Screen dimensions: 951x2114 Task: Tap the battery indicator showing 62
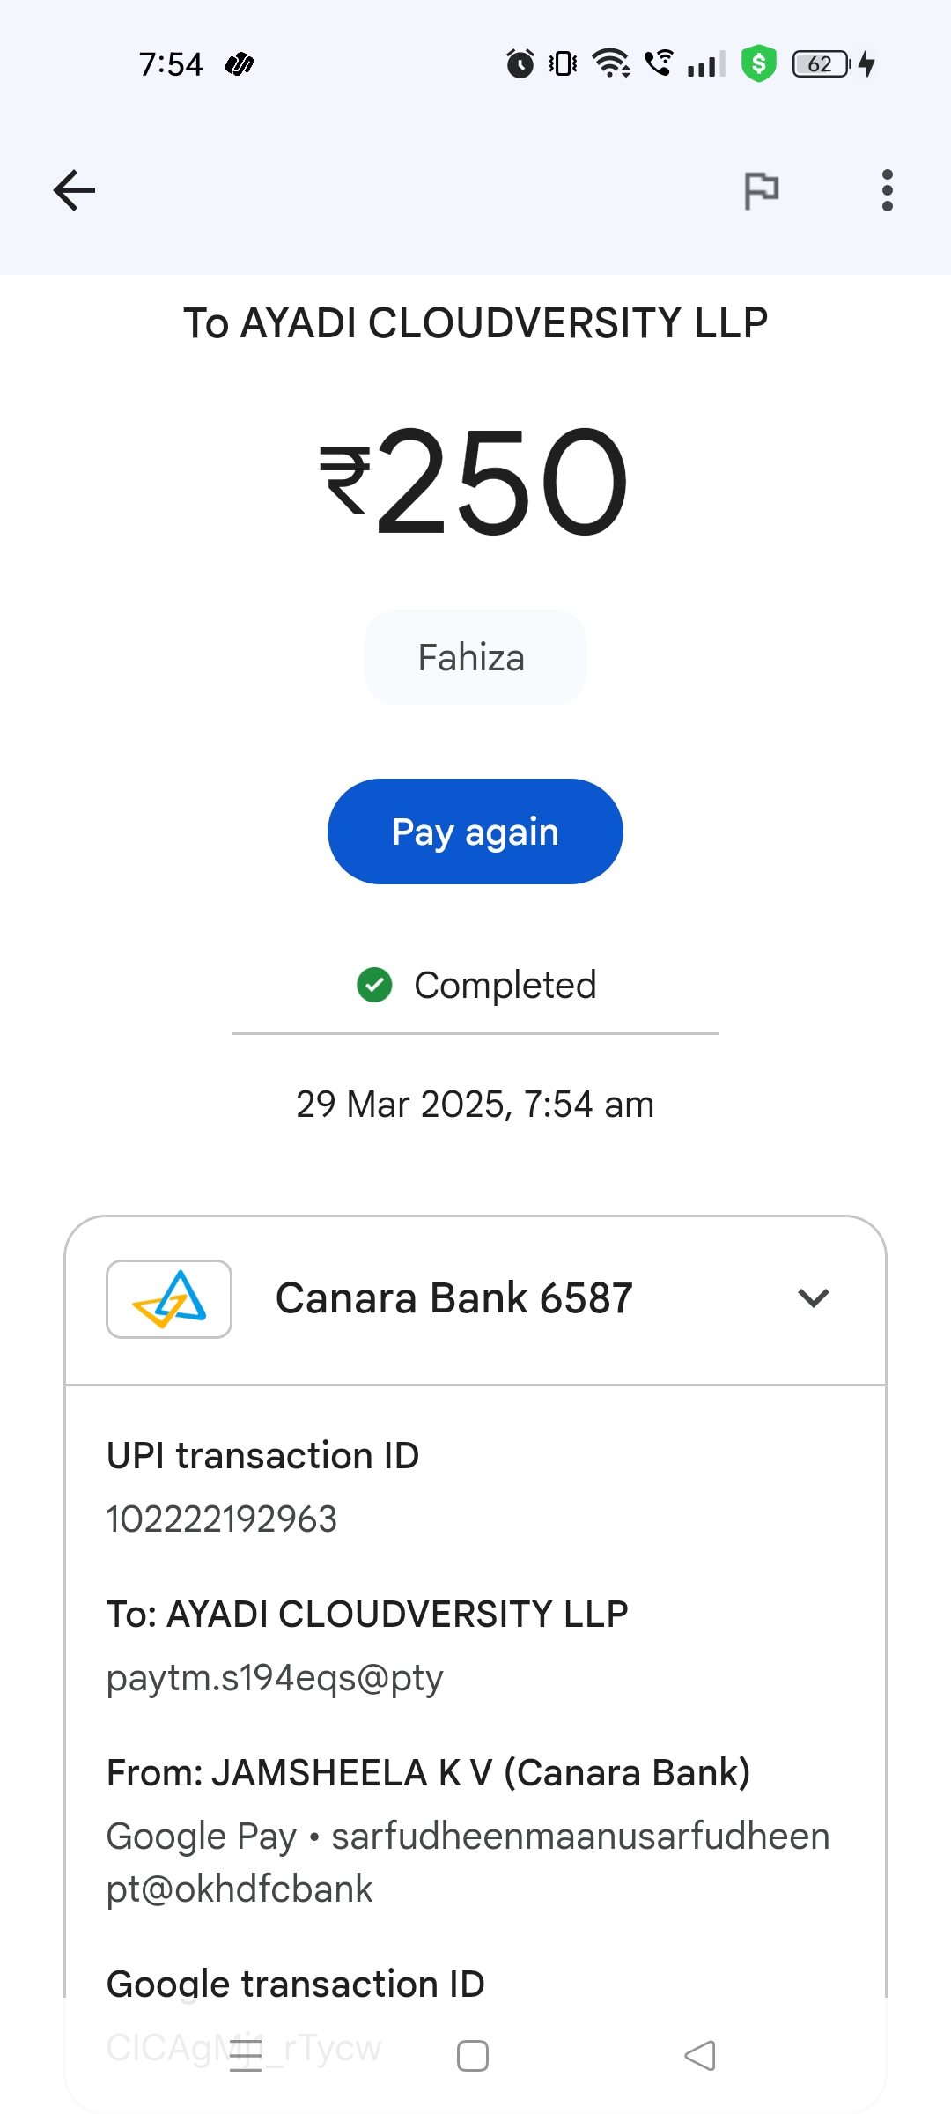coord(821,63)
